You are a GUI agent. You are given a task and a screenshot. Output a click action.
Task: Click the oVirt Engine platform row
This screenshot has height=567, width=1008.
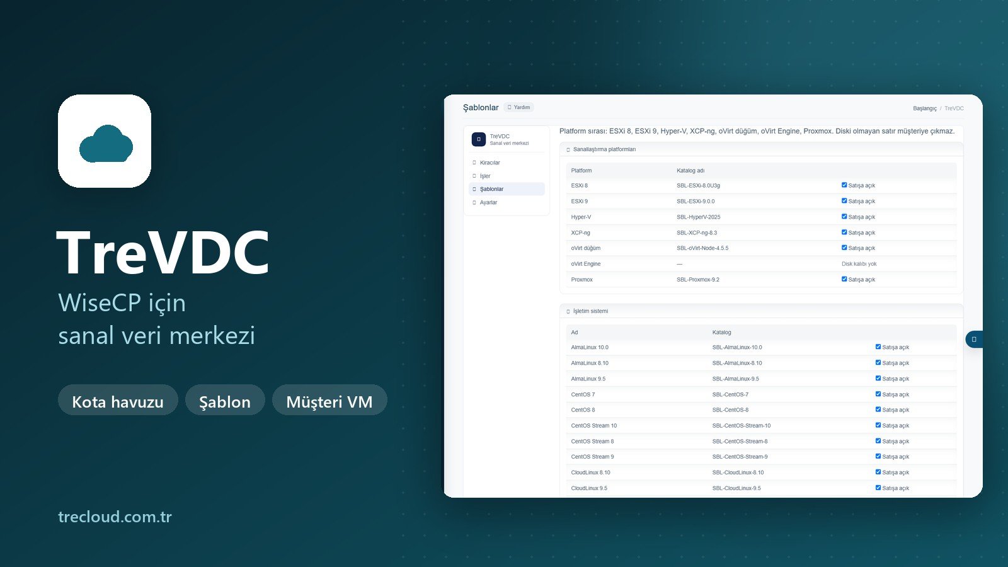(761, 264)
